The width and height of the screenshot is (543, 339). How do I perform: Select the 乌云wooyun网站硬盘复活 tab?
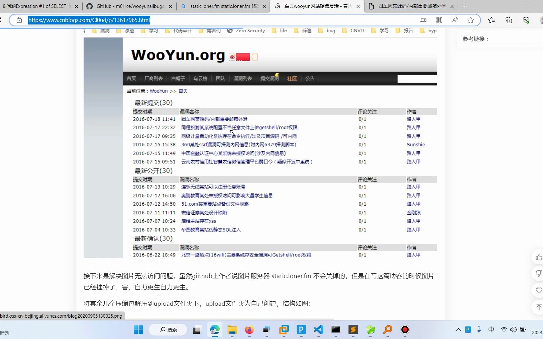pyautogui.click(x=317, y=6)
